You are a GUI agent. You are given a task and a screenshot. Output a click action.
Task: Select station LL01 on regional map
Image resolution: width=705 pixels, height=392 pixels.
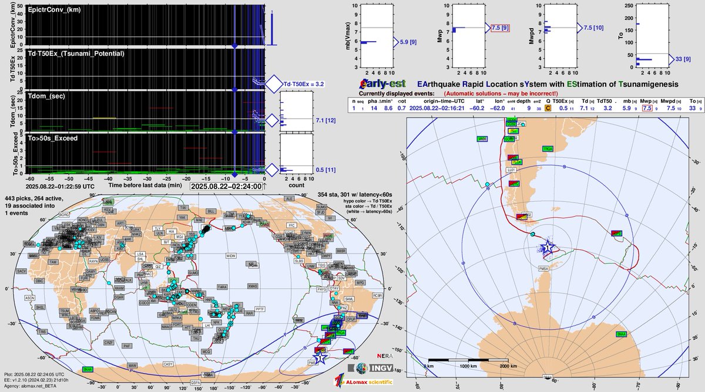coord(511,170)
